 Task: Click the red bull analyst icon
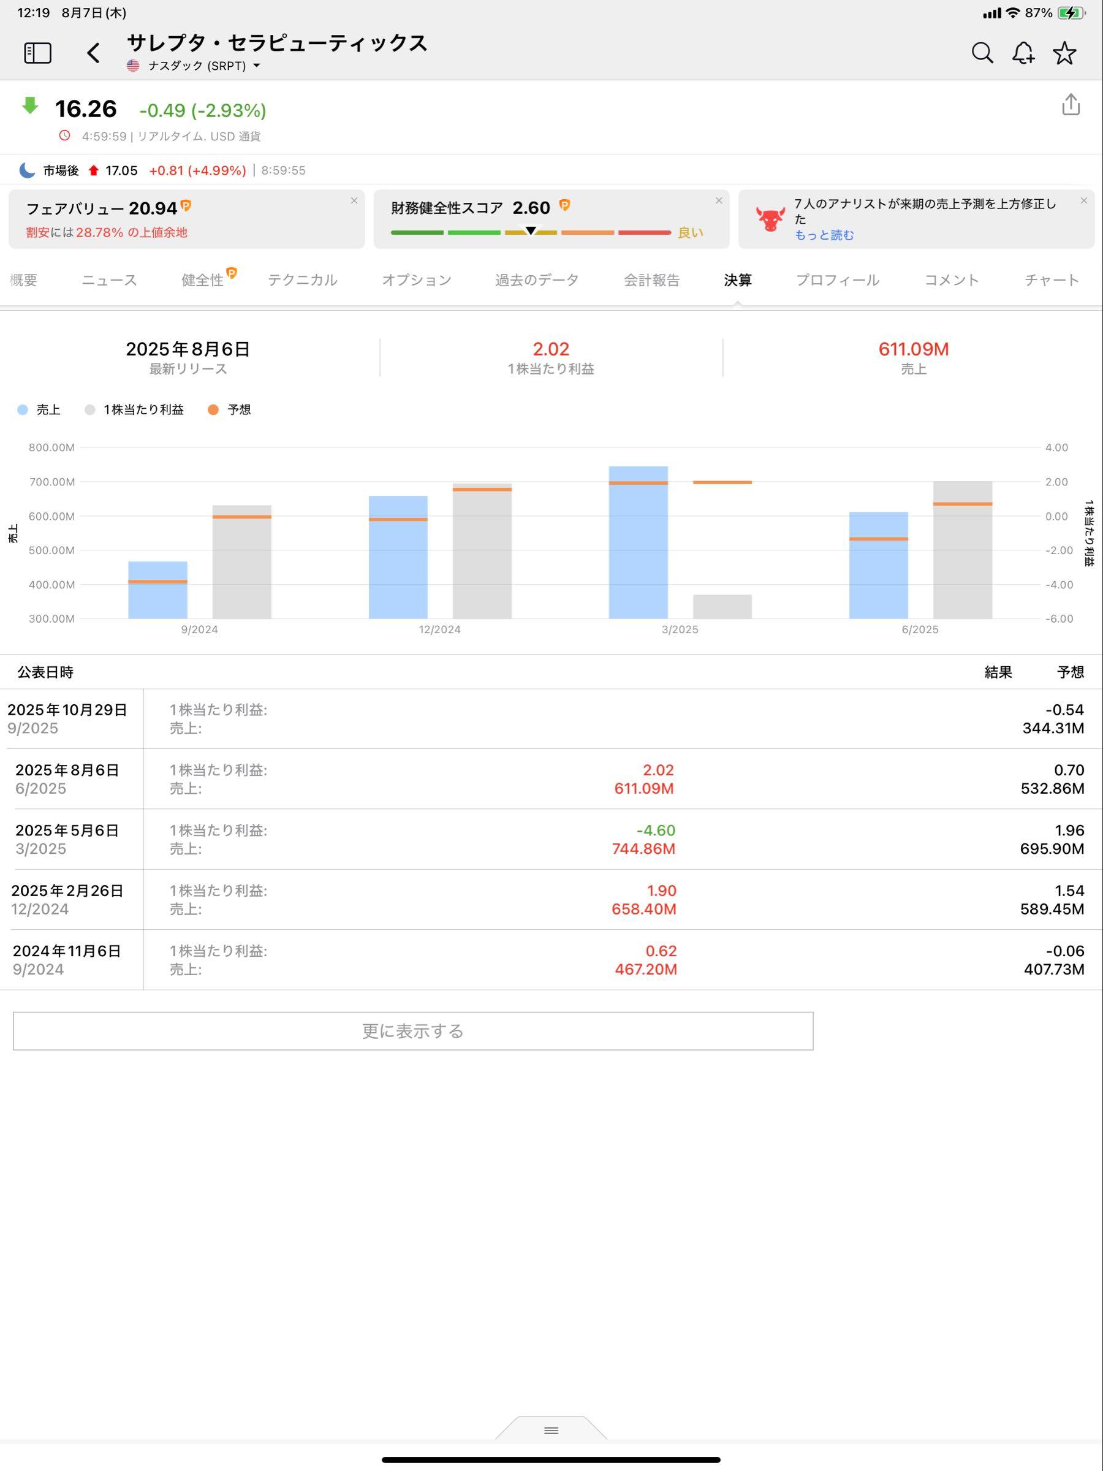point(770,219)
